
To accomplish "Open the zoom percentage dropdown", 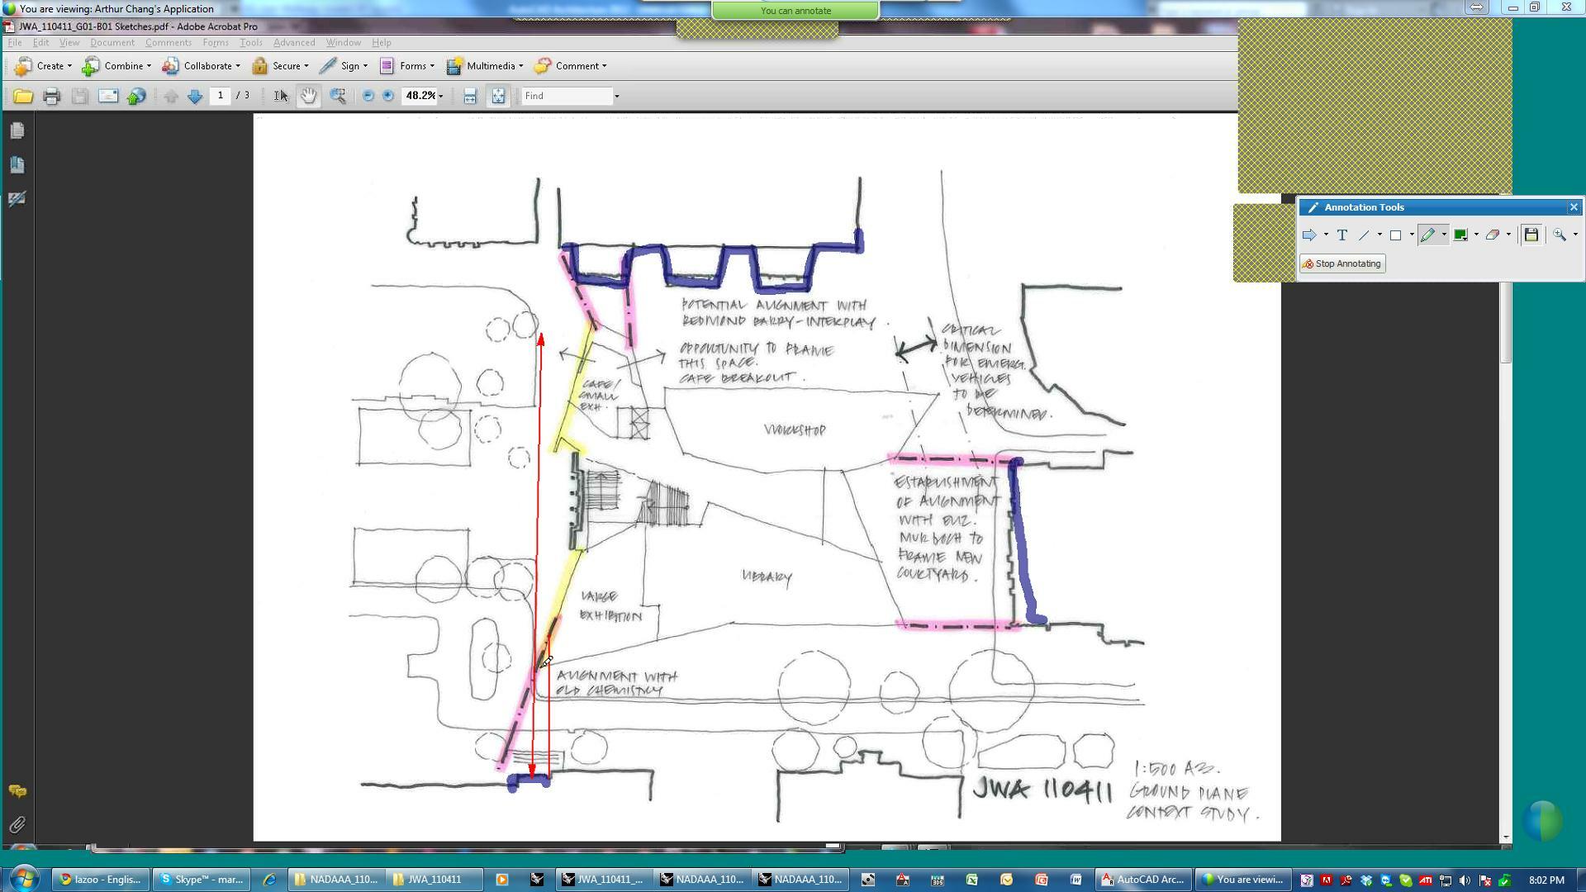I will [441, 97].
